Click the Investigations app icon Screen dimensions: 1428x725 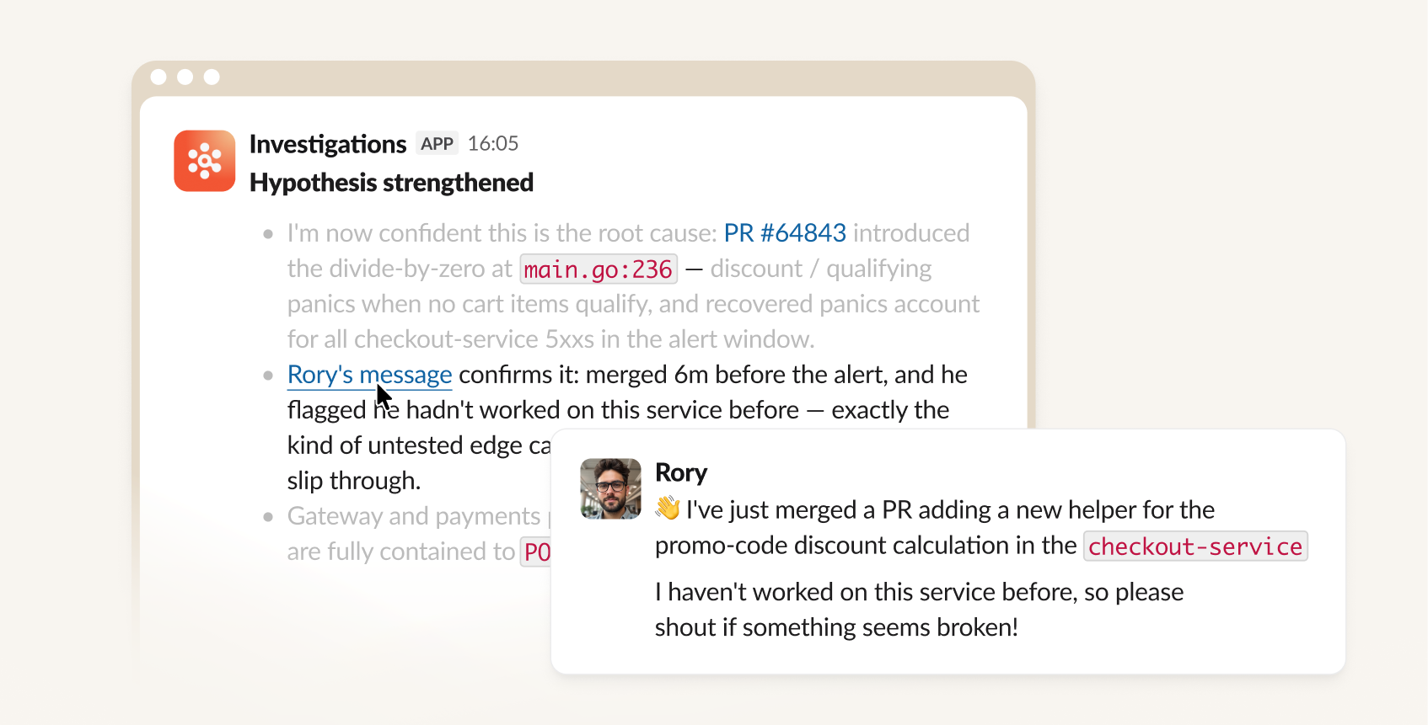205,161
